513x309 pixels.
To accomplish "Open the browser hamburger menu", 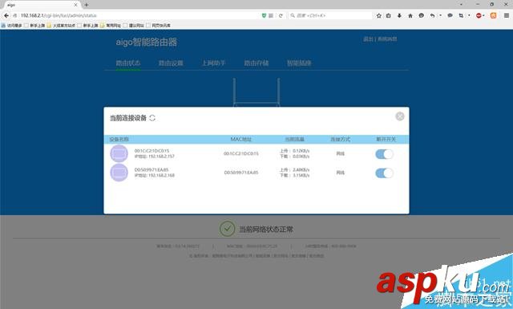I will (x=506, y=15).
